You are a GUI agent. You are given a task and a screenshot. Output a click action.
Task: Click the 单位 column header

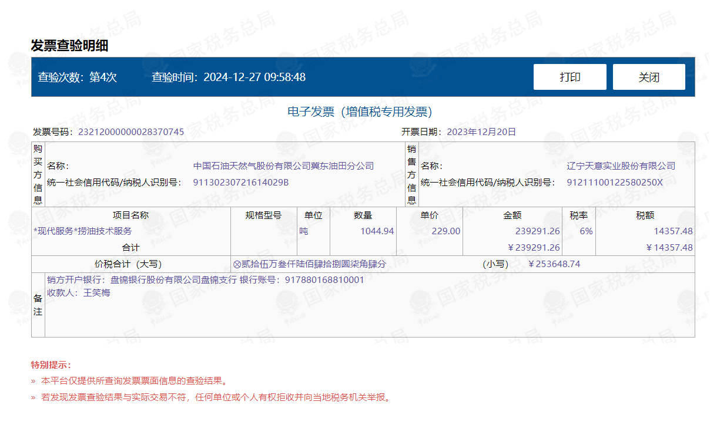pyautogui.click(x=313, y=215)
